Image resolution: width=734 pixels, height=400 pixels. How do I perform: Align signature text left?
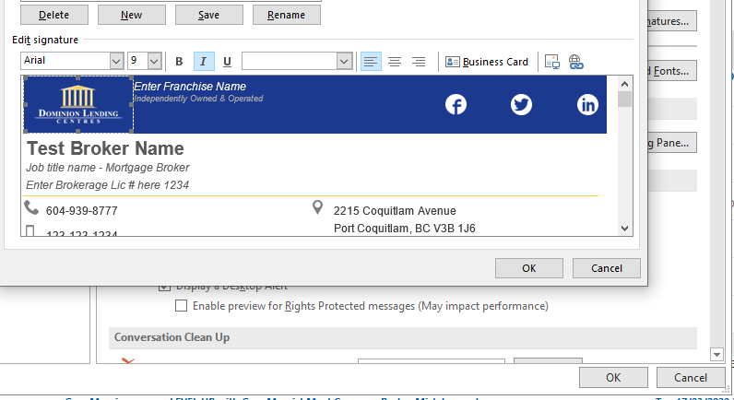coord(371,62)
